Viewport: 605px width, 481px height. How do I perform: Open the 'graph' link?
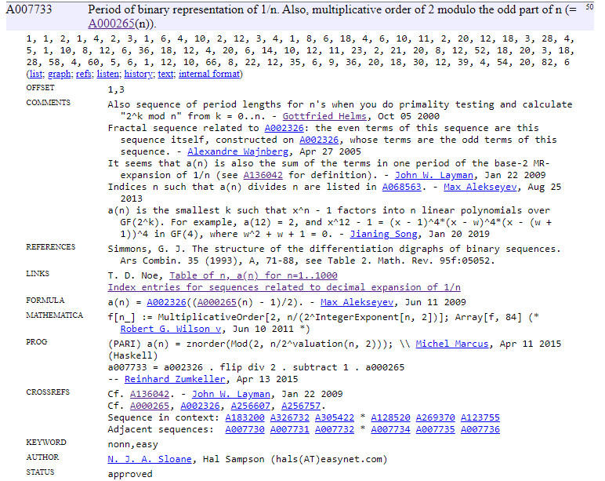(x=59, y=74)
